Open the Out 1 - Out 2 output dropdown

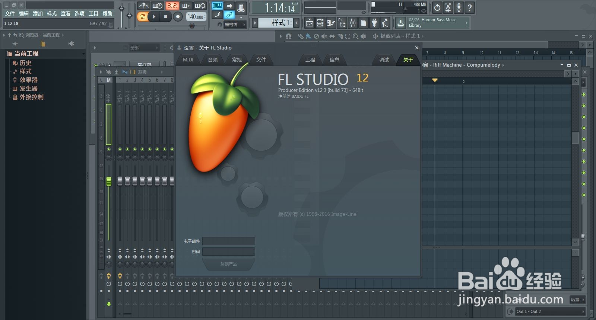pos(550,311)
